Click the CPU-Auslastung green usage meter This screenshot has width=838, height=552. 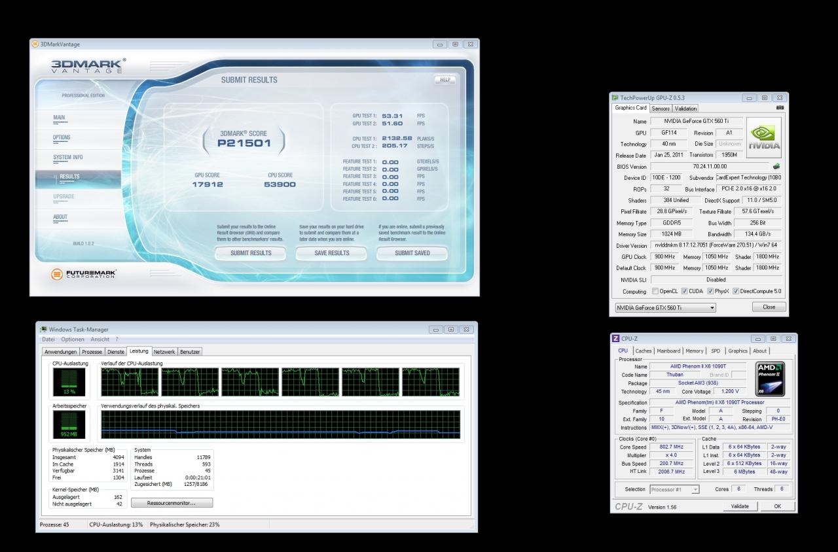coord(68,382)
